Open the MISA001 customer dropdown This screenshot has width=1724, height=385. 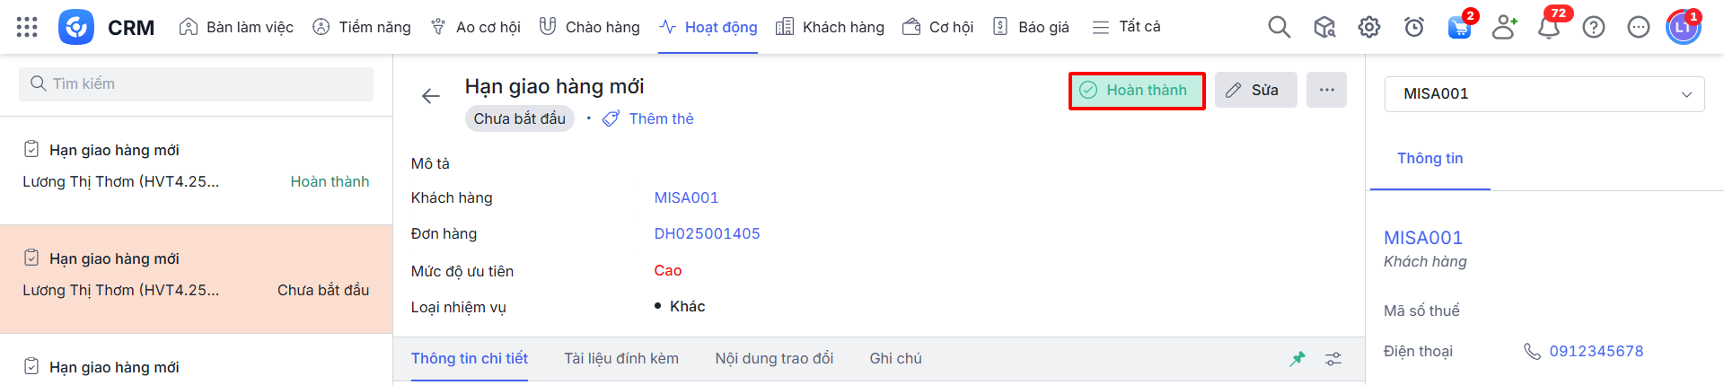pyautogui.click(x=1544, y=94)
